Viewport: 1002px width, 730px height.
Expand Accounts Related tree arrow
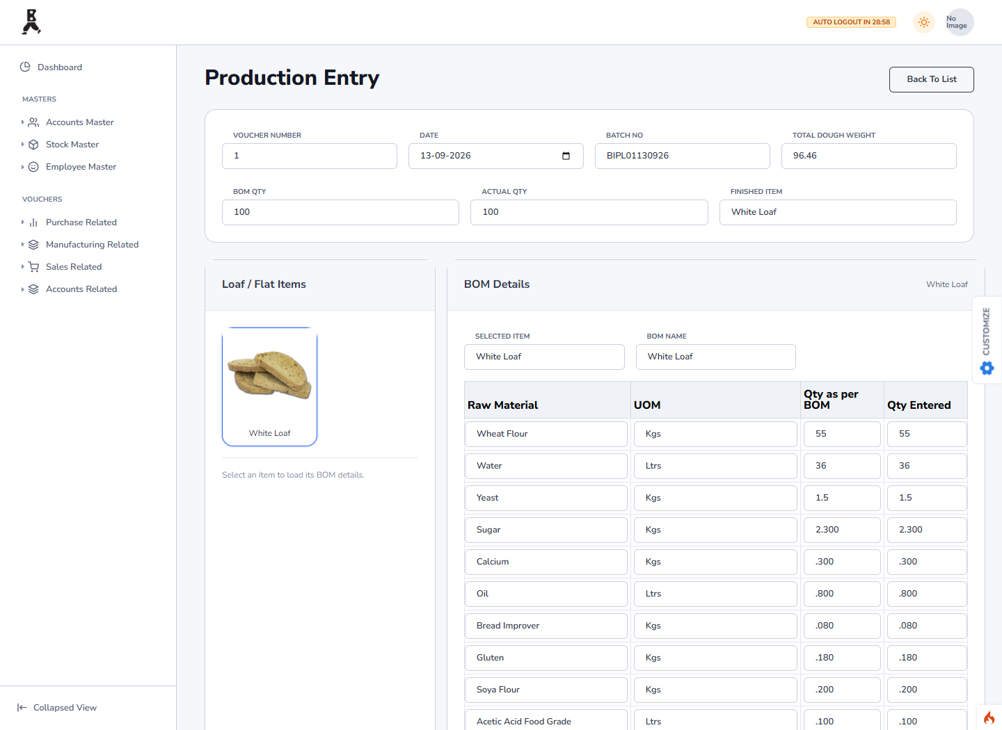click(x=22, y=289)
